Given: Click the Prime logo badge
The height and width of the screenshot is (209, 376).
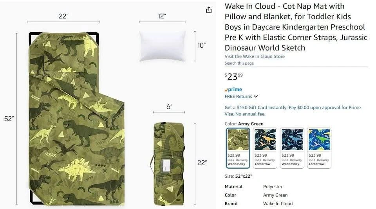Looking at the screenshot, I should [x=233, y=90].
